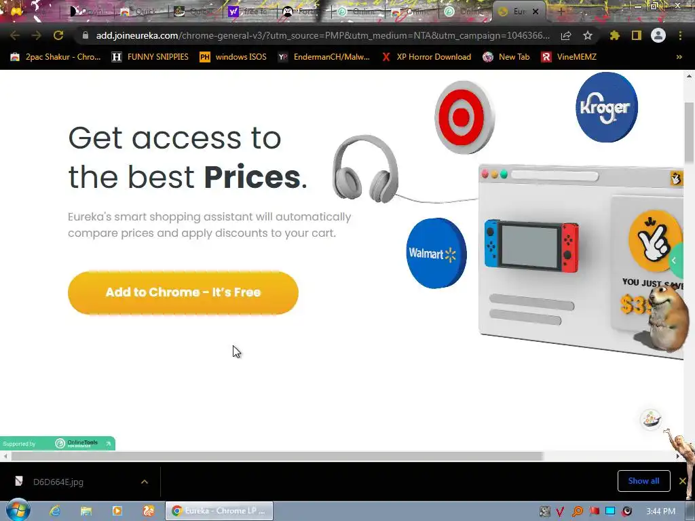Toggle the browser side panel icon
The height and width of the screenshot is (521, 695).
tap(637, 35)
